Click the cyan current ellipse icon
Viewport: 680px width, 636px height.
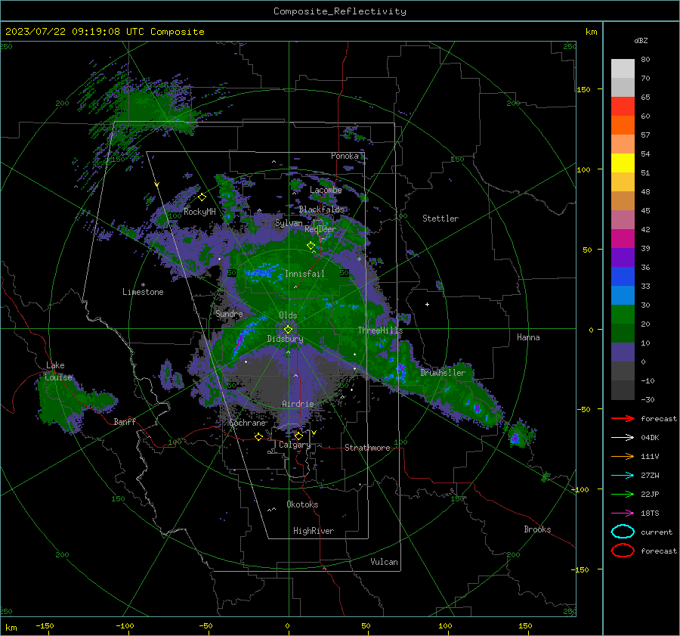point(623,532)
